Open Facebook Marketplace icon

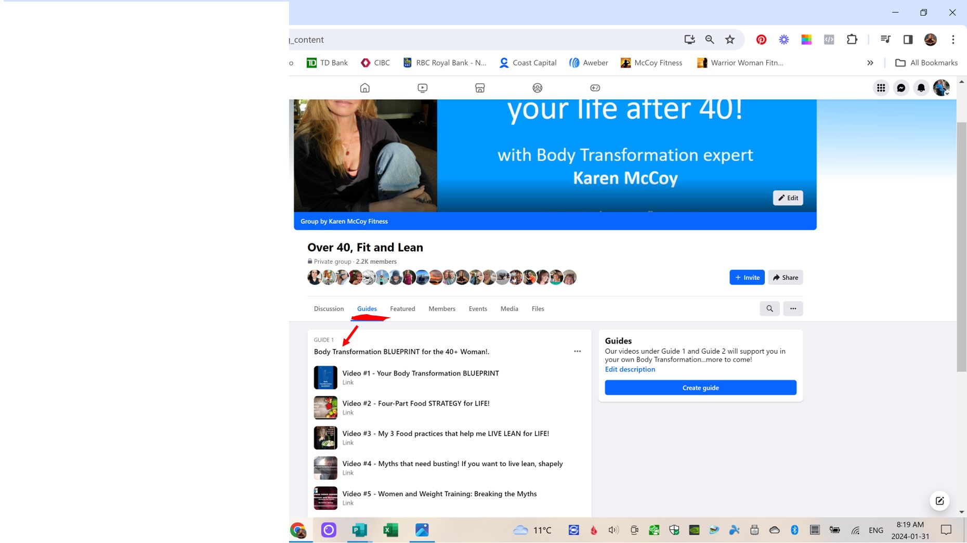[x=480, y=88]
